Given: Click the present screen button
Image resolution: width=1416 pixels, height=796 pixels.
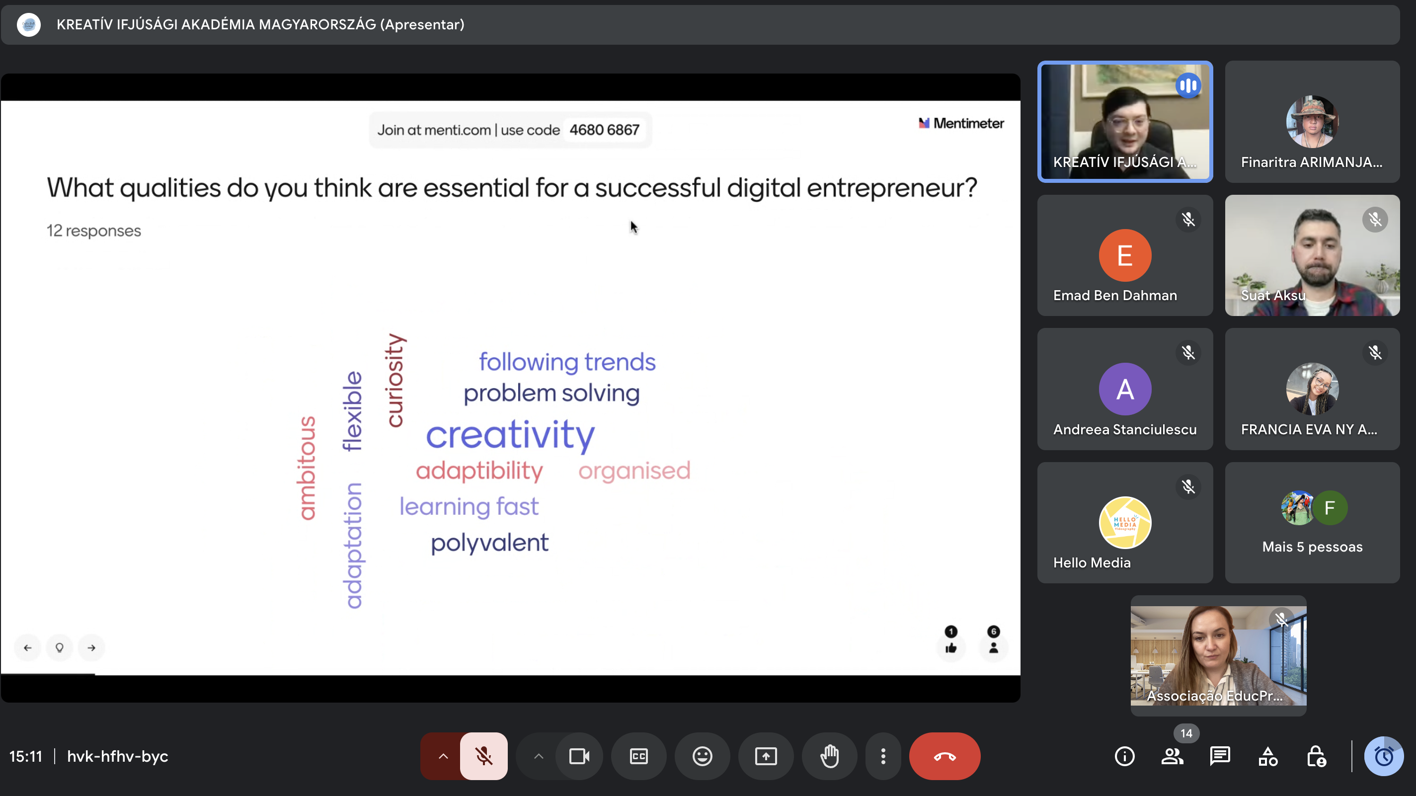Looking at the screenshot, I should tap(766, 756).
